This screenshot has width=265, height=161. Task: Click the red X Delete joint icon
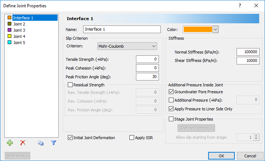click(23, 143)
